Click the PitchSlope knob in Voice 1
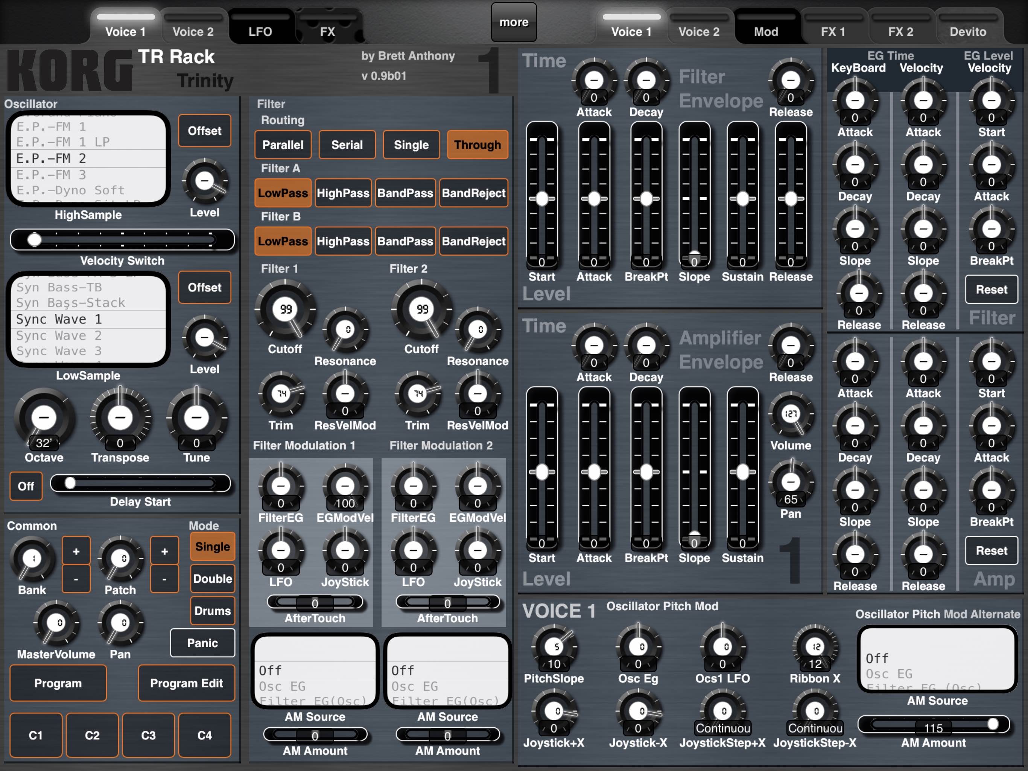Screen dimensions: 1028x771 [554, 647]
